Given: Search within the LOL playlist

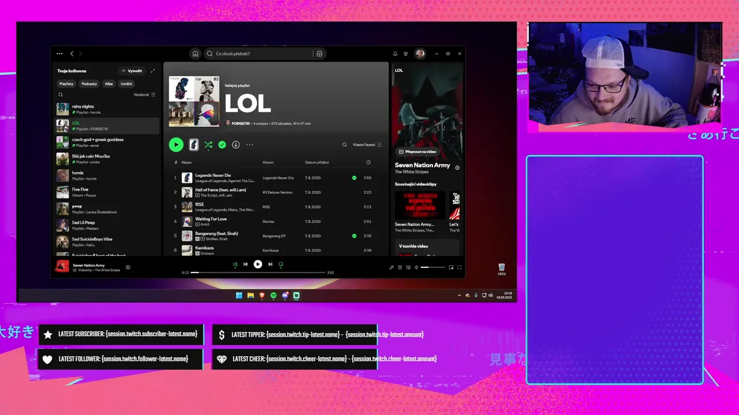Looking at the screenshot, I should click(x=345, y=145).
